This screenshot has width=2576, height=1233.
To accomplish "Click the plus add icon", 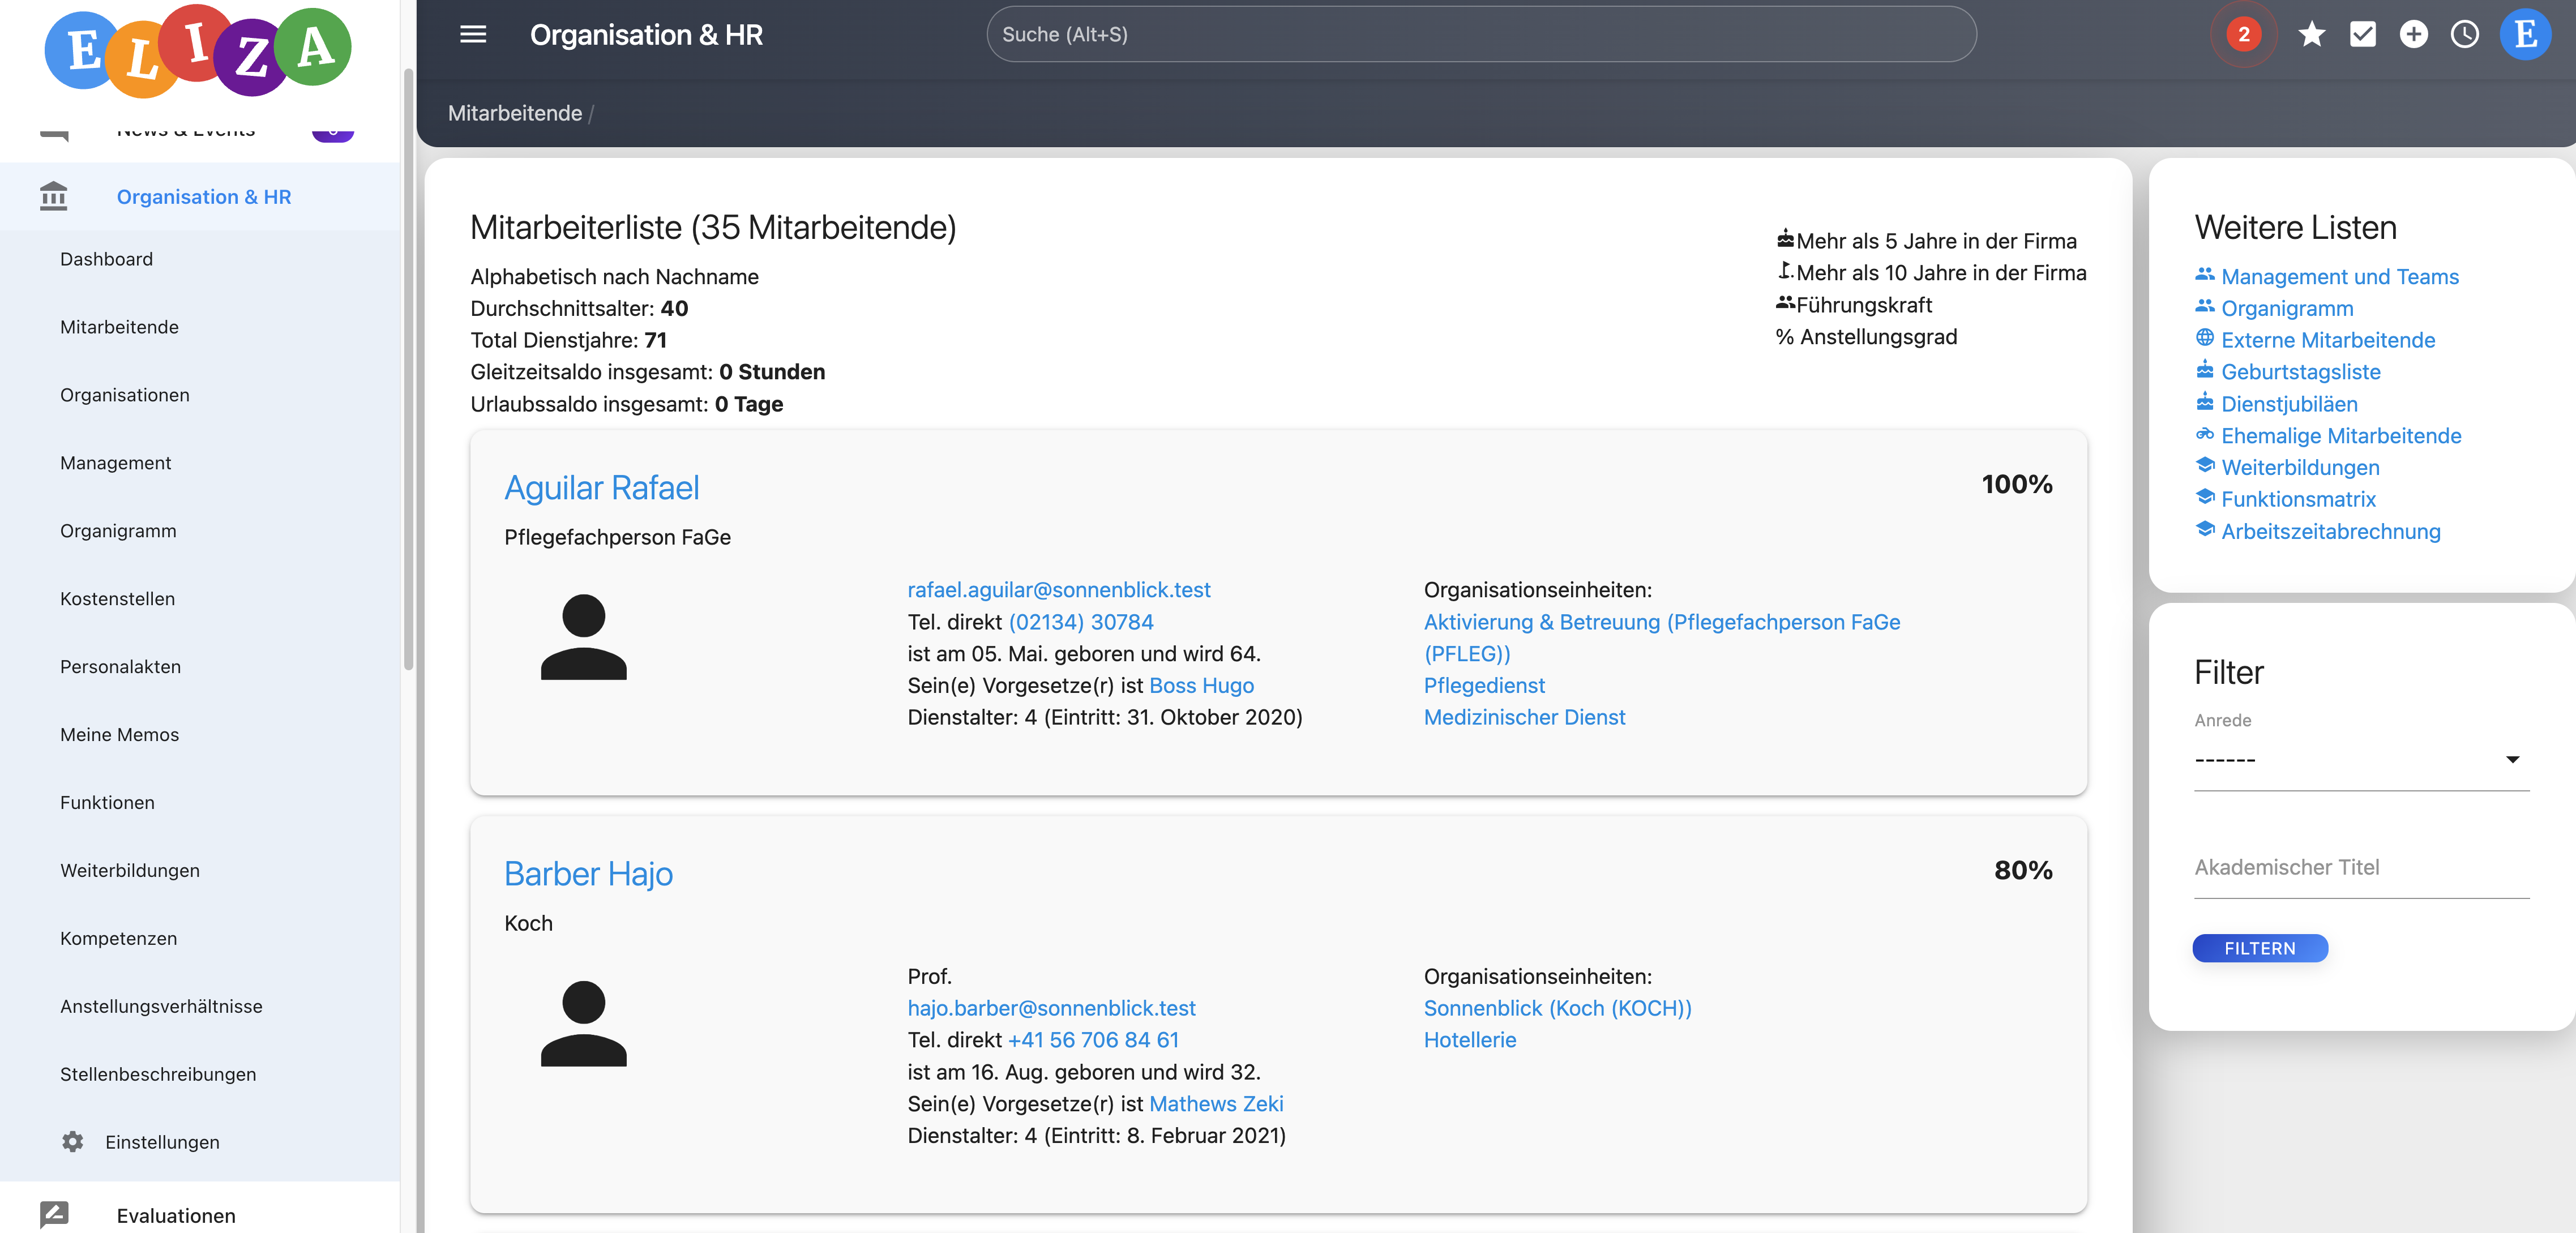I will (2413, 35).
